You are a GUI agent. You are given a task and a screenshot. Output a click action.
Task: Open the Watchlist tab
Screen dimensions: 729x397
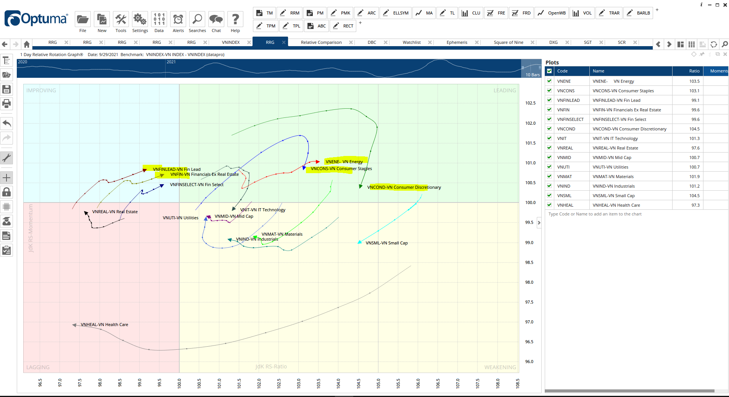click(x=412, y=42)
